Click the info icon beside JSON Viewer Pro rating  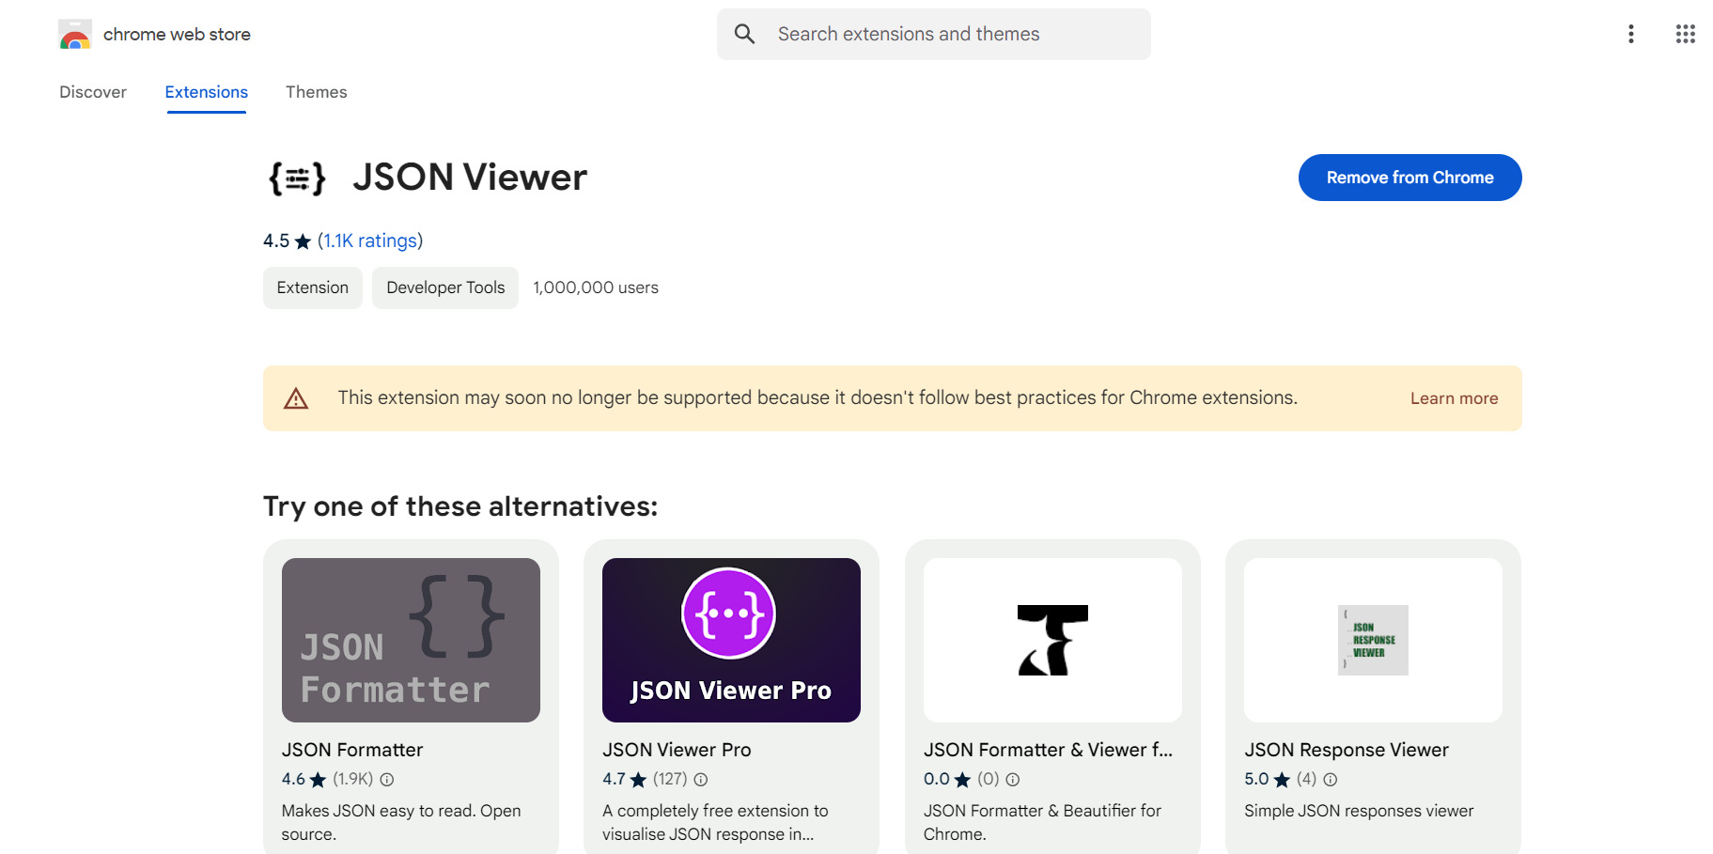(x=701, y=780)
